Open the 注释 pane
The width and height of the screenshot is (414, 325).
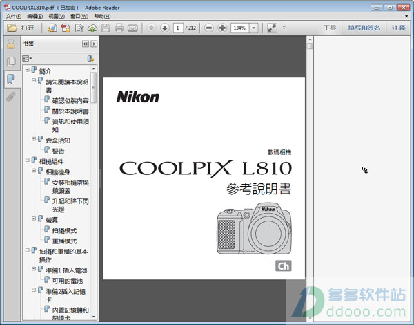click(398, 28)
